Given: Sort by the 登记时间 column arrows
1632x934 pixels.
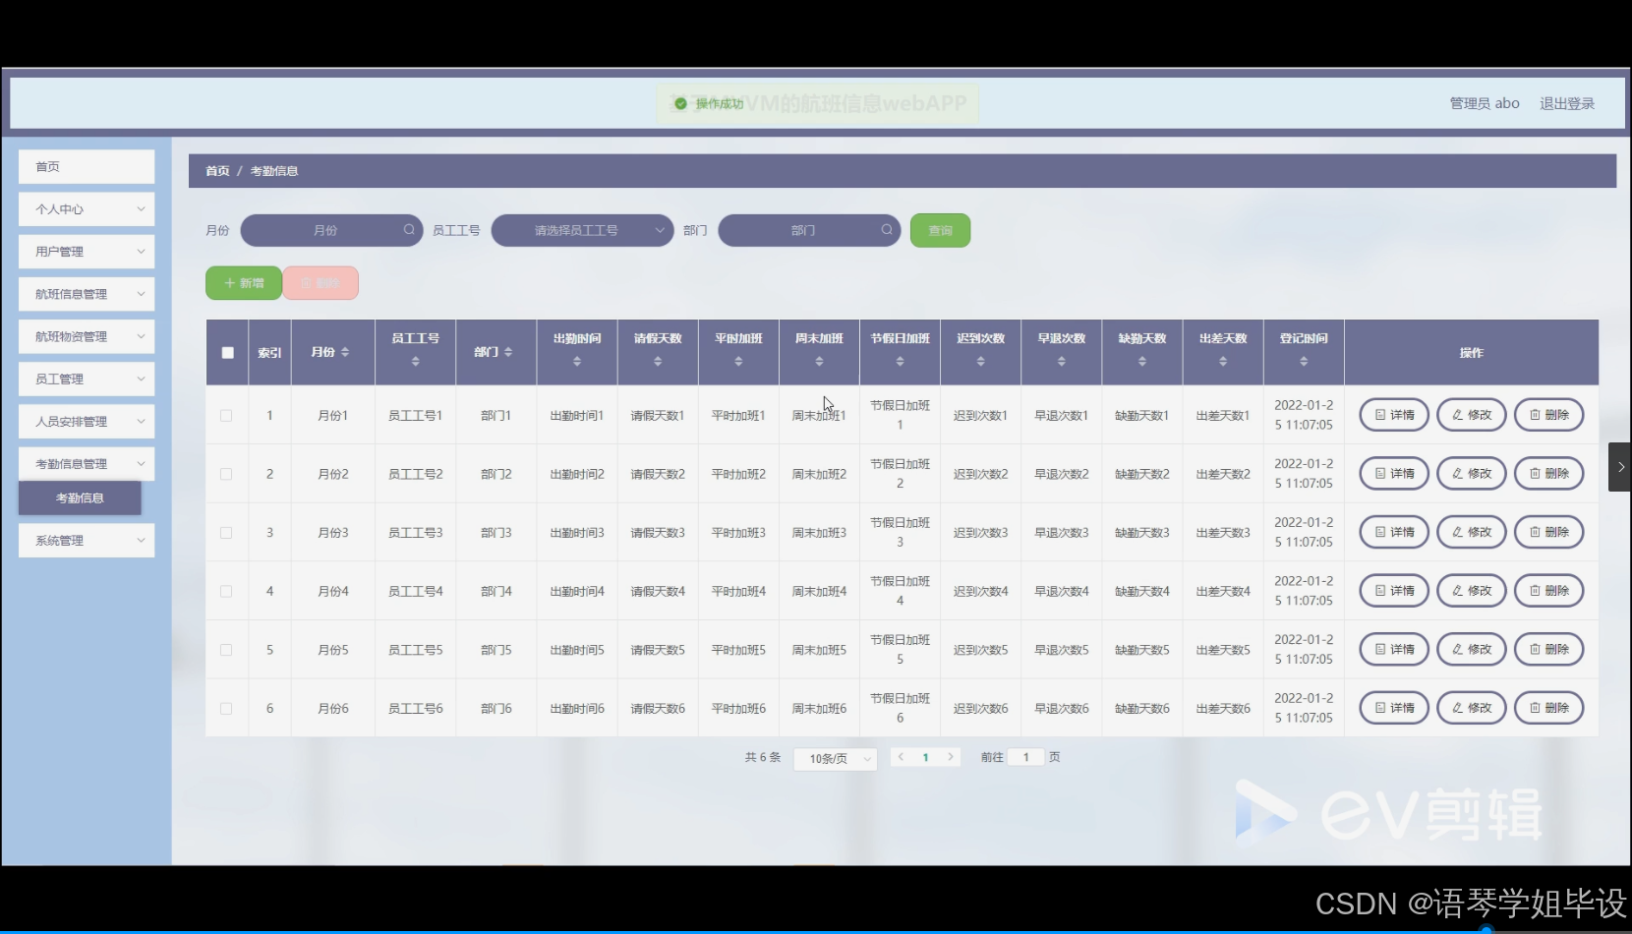Looking at the screenshot, I should point(1304,362).
